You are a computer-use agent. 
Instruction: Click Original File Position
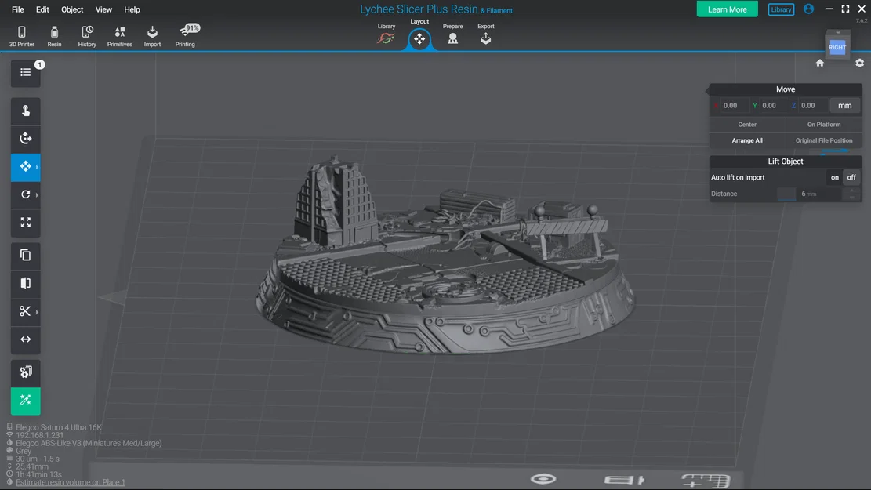click(x=824, y=140)
